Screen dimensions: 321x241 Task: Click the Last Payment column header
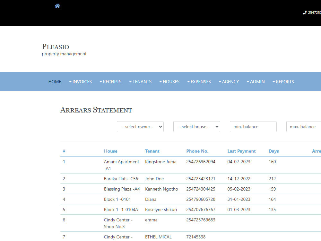(241, 151)
